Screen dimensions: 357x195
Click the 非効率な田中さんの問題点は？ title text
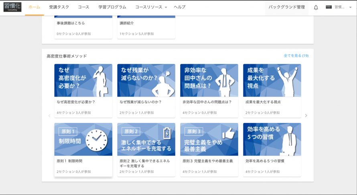tap(207, 102)
